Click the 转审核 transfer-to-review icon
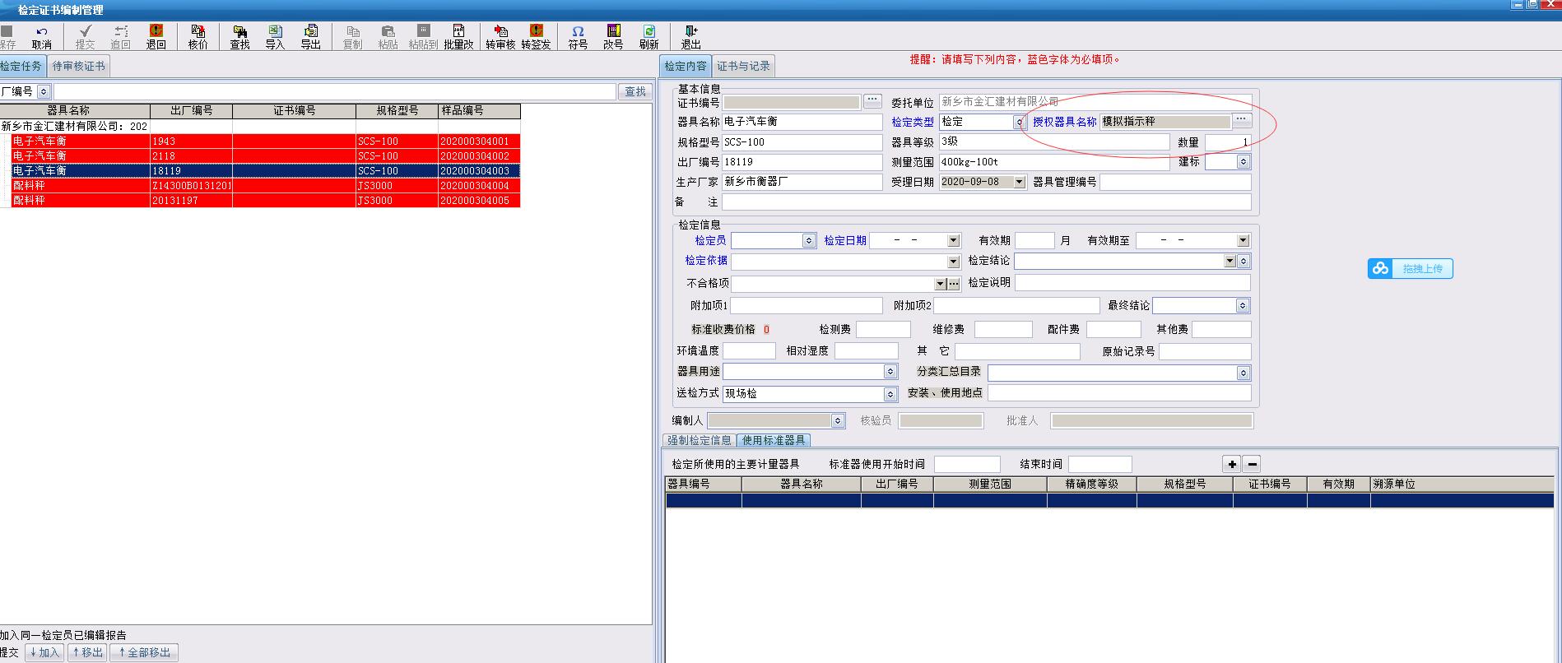The height and width of the screenshot is (663, 1562). [x=500, y=37]
